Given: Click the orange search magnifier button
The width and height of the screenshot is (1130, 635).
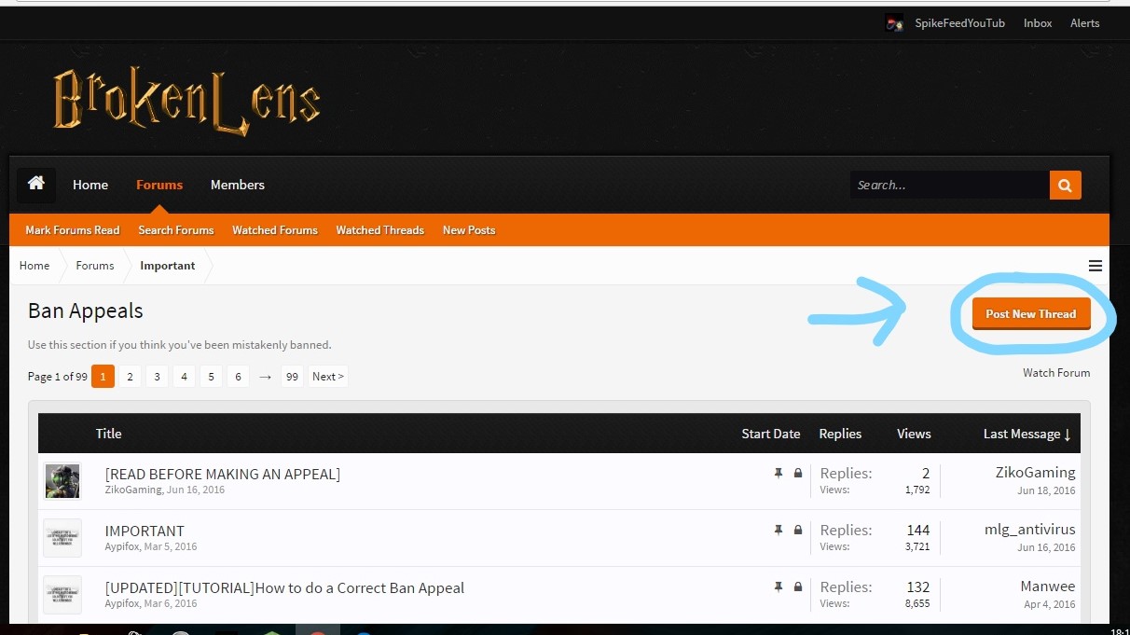Looking at the screenshot, I should pyautogui.click(x=1065, y=185).
